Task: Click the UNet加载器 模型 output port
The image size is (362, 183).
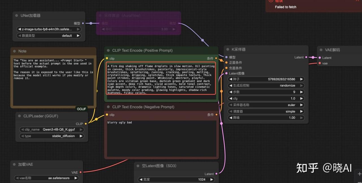Action: 83,23
